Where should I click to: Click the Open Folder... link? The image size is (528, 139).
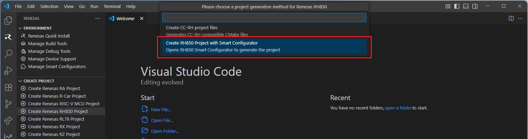165,131
